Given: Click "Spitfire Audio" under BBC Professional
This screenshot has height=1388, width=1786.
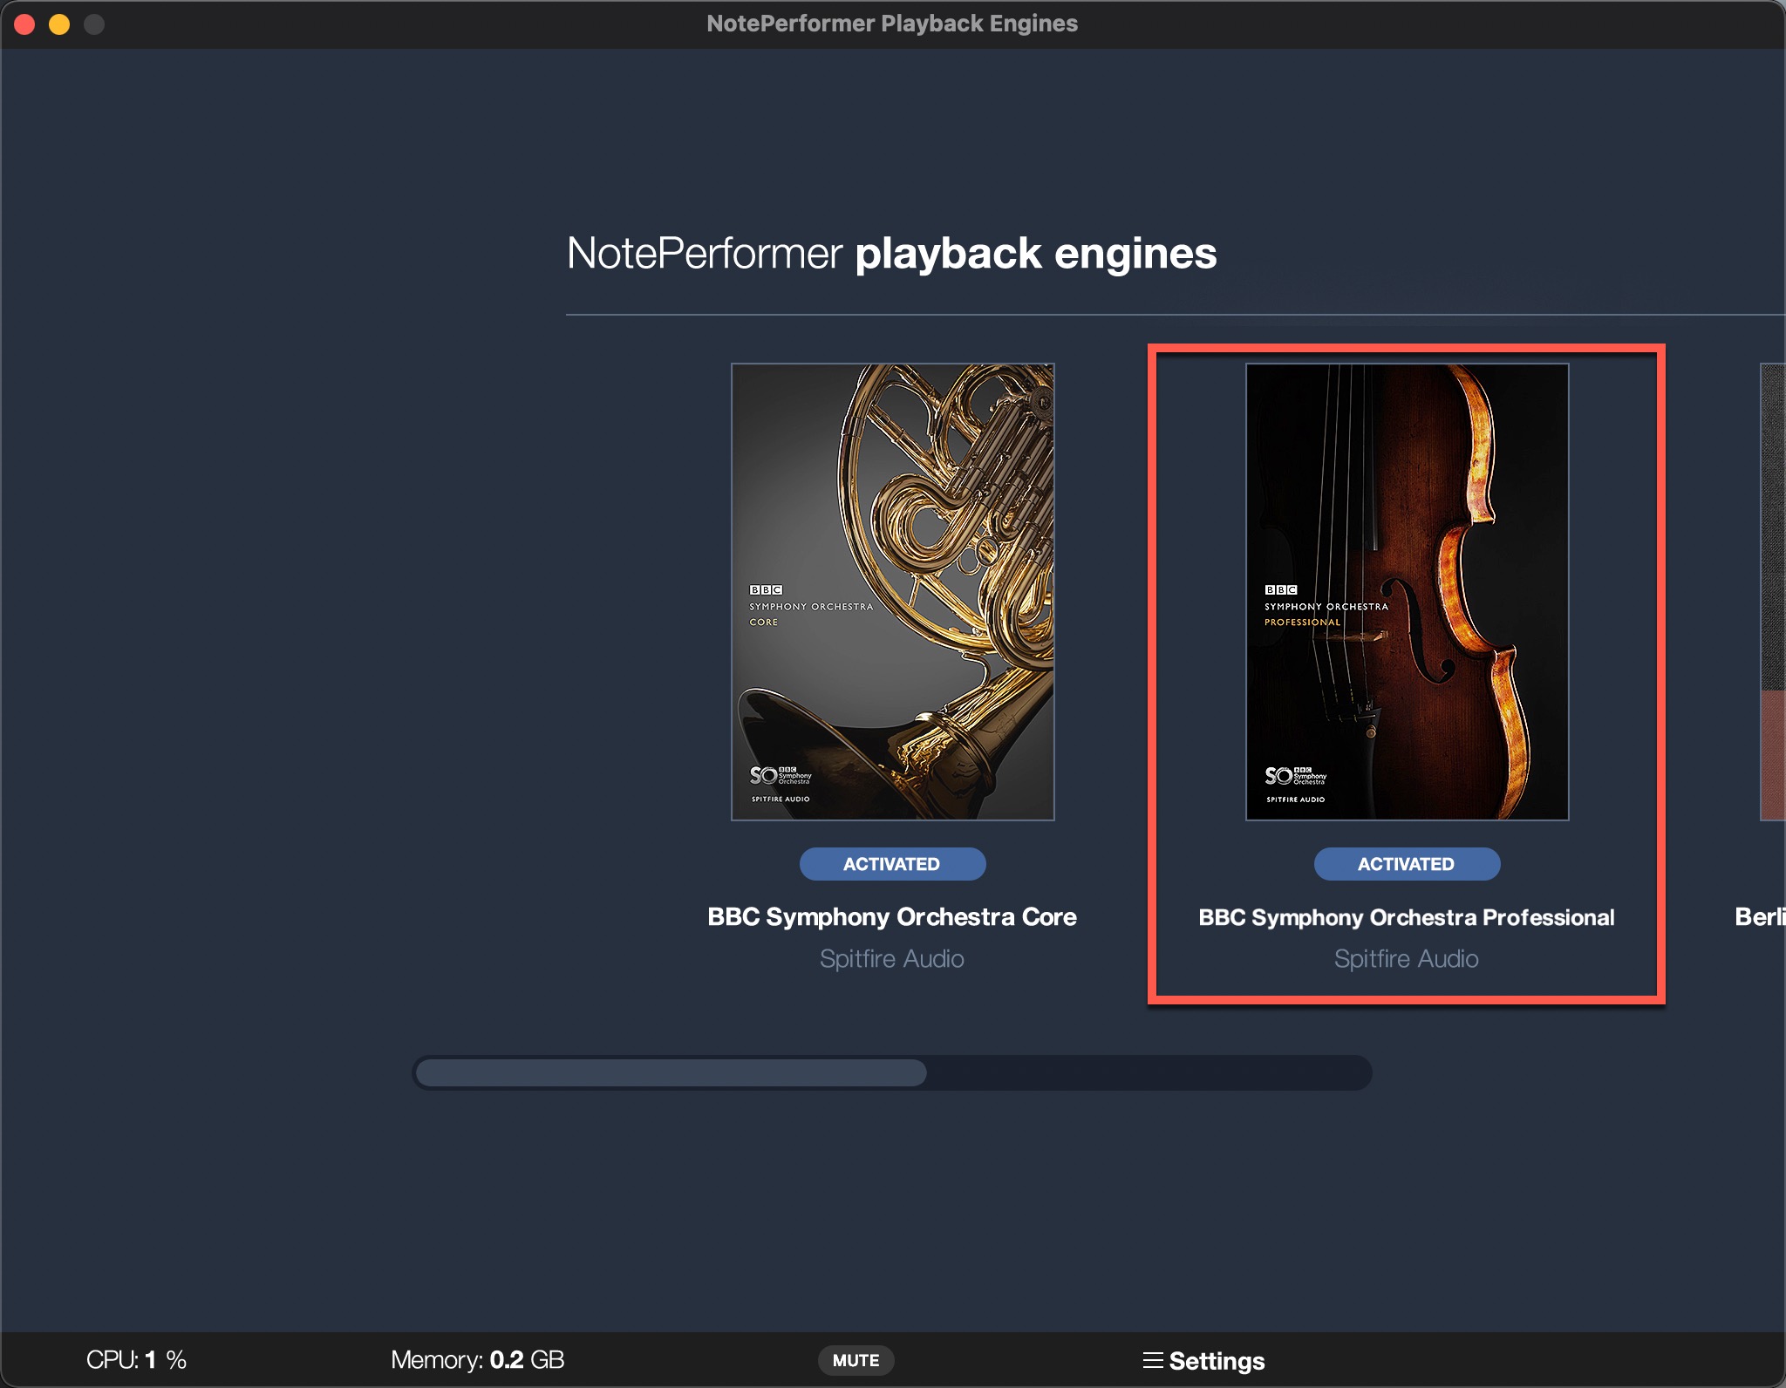Looking at the screenshot, I should (x=1407, y=959).
